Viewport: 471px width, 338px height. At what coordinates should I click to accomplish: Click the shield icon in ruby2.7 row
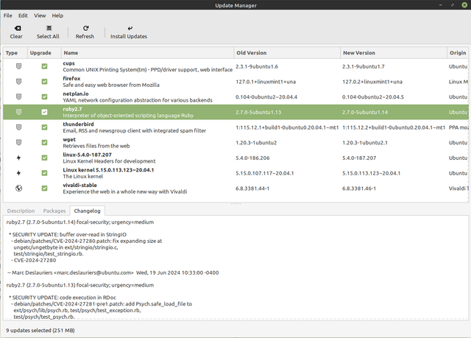pyautogui.click(x=18, y=112)
